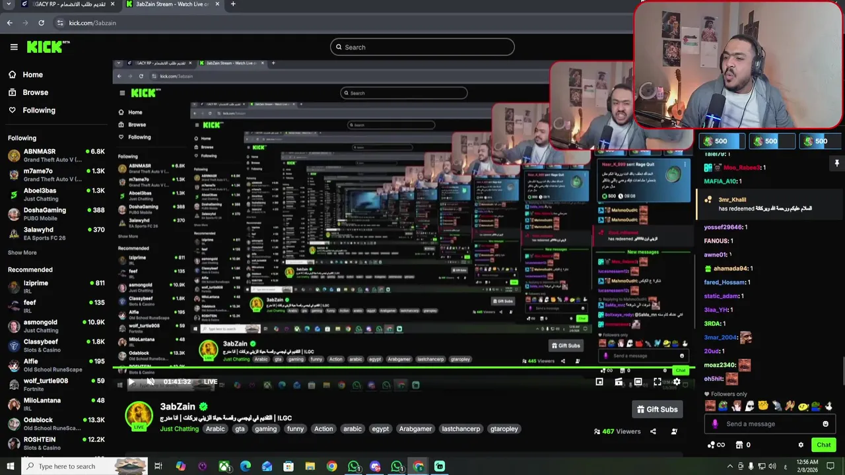
Task: Select the Arabgamer tag
Action: [x=415, y=429]
